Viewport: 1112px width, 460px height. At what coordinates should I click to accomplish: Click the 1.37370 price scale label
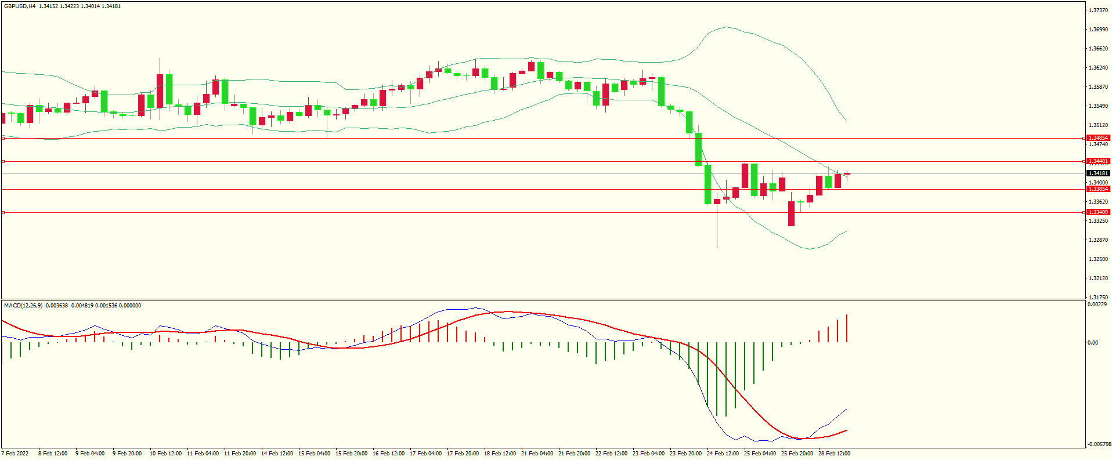point(1099,10)
